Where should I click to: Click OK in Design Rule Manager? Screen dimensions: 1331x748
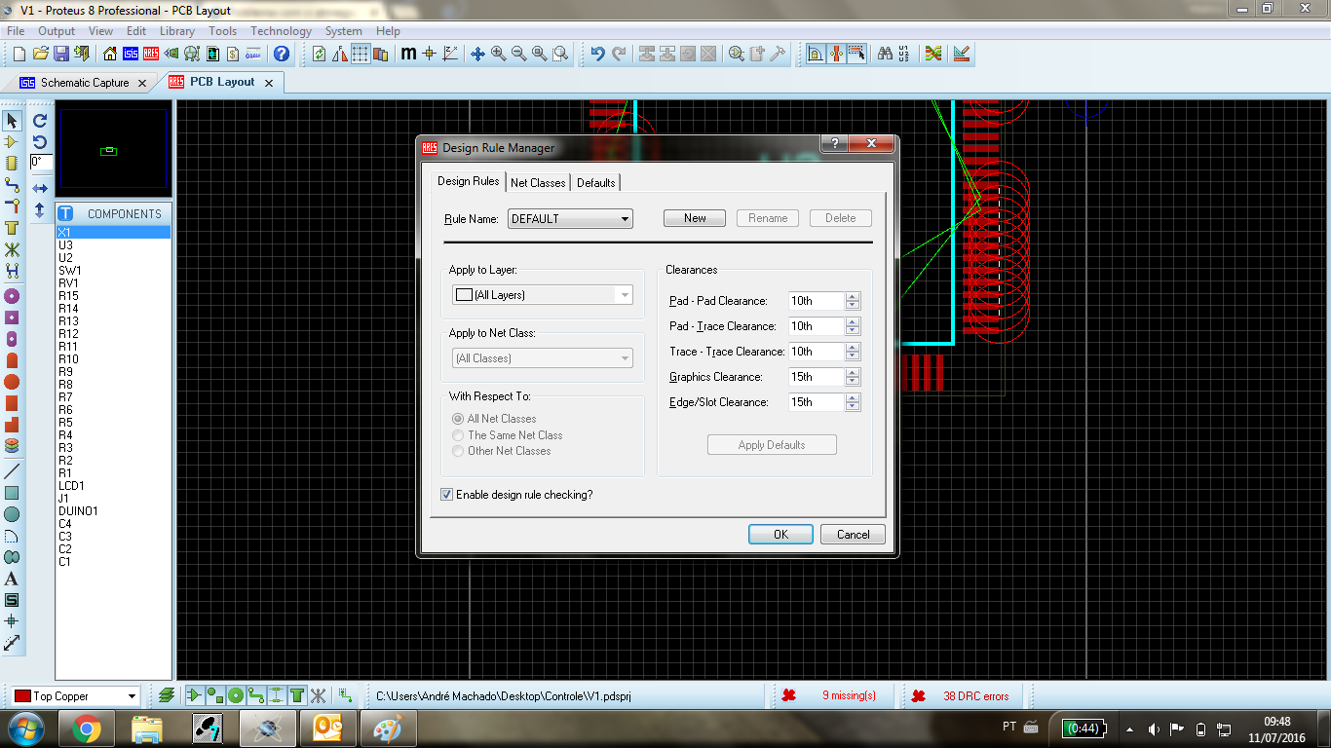tap(780, 534)
